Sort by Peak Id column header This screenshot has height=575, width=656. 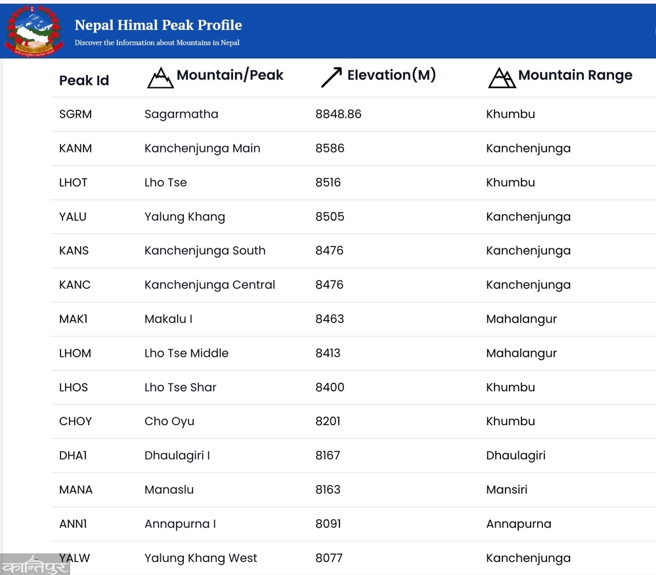tap(84, 81)
